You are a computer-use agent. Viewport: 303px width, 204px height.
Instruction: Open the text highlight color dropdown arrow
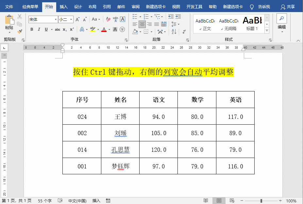(99, 30)
